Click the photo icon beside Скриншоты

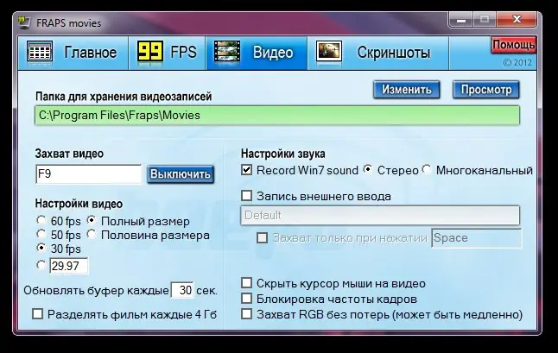329,53
